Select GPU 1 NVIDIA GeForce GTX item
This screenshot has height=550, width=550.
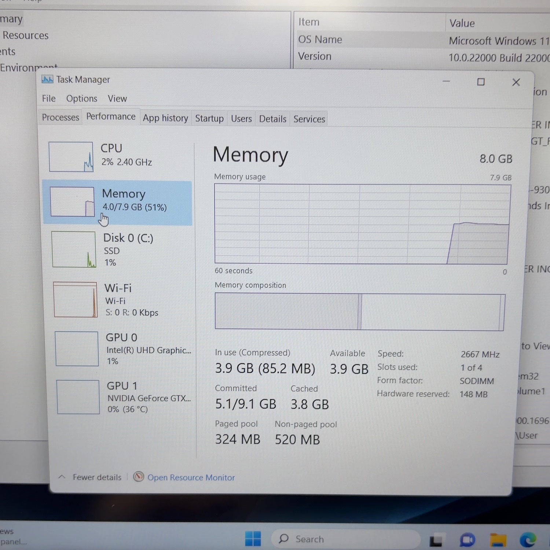(123, 397)
